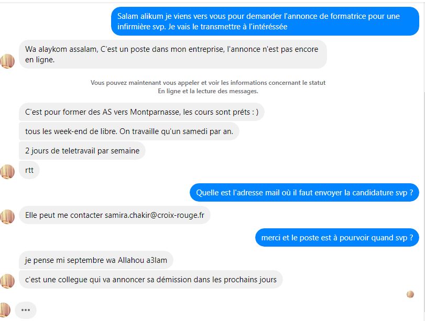
Task: Select avatar next to the "c'est une collegue" message
Action: coord(7,281)
